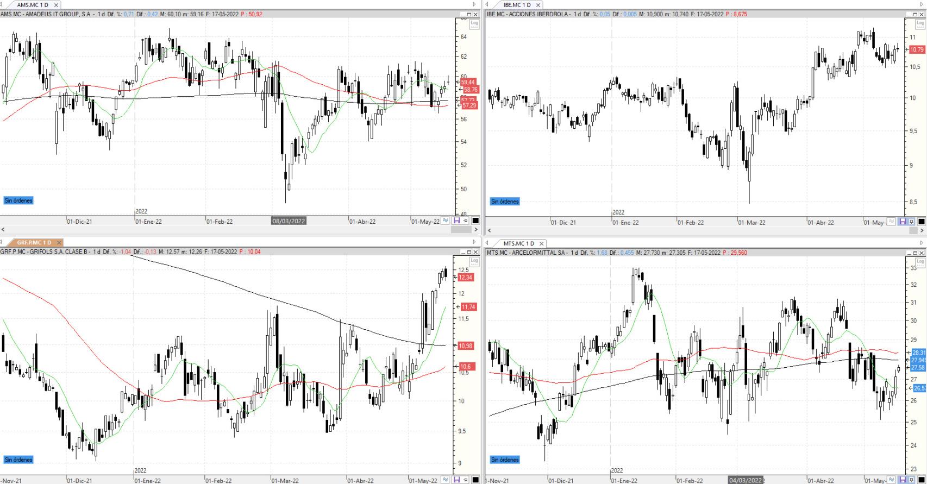Screen dimensions: 927x484
Task: Click the 10,98 average label on Grifols axis
Action: click(466, 346)
